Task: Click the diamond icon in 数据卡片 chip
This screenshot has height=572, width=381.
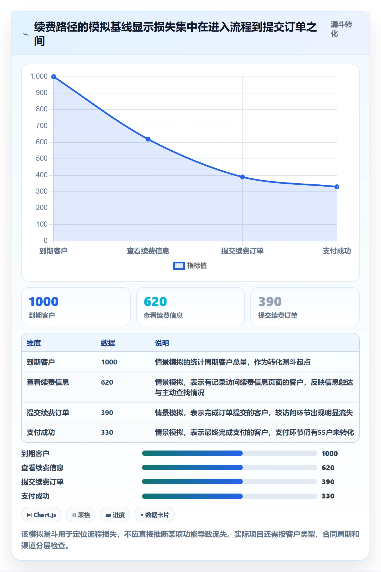Action: pyautogui.click(x=142, y=515)
